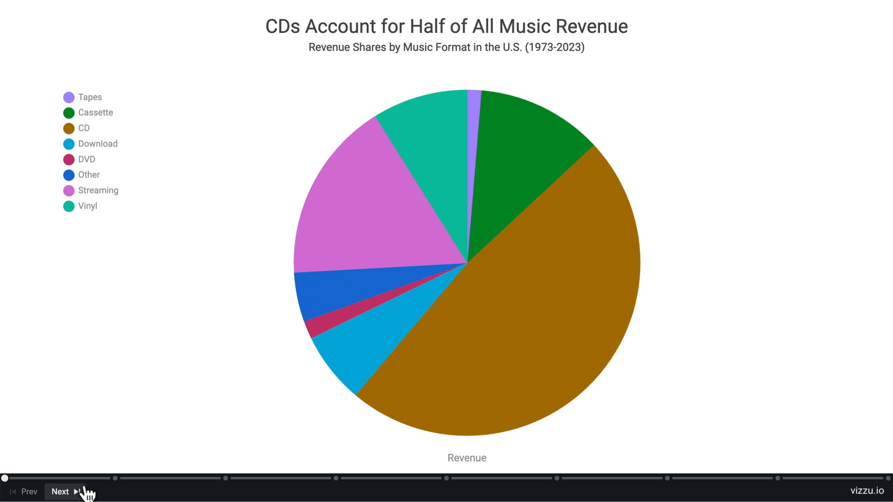Click the teal Vinyl legend dot
The image size is (893, 502).
(69, 206)
